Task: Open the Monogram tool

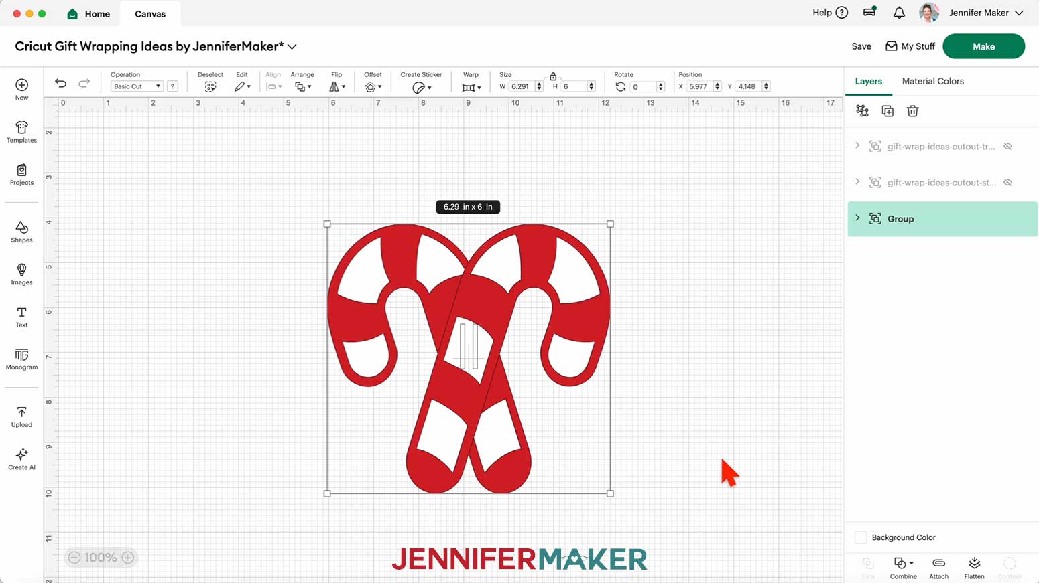Action: point(21,359)
